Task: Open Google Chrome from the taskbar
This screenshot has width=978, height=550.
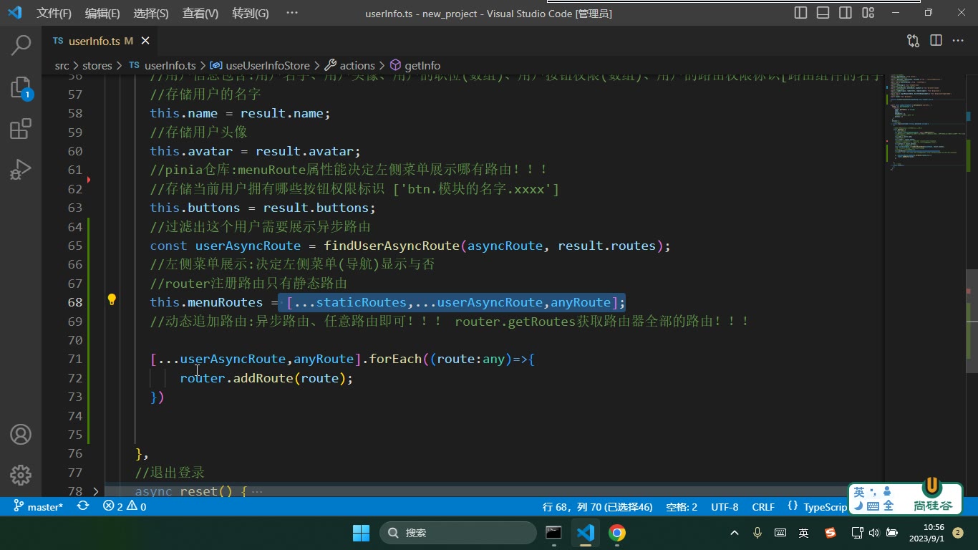Action: tap(617, 533)
